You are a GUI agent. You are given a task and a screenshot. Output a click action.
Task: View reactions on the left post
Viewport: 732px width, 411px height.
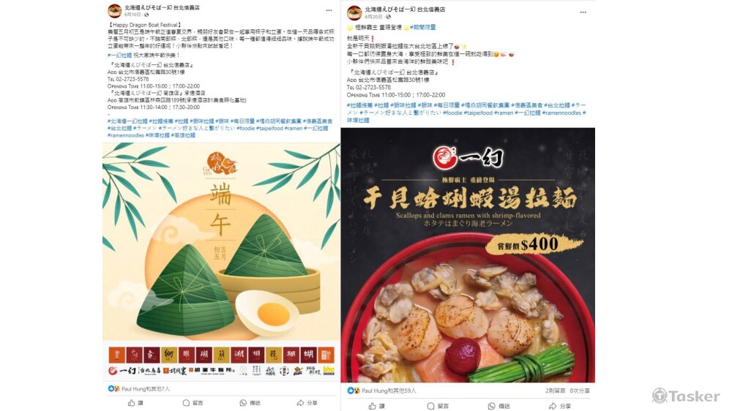click(x=138, y=388)
